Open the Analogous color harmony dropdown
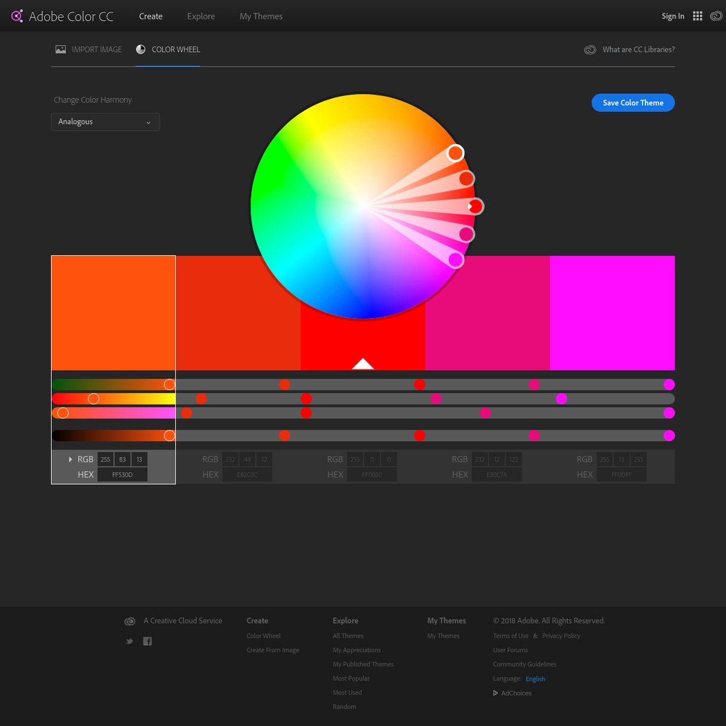726x726 pixels. [105, 122]
